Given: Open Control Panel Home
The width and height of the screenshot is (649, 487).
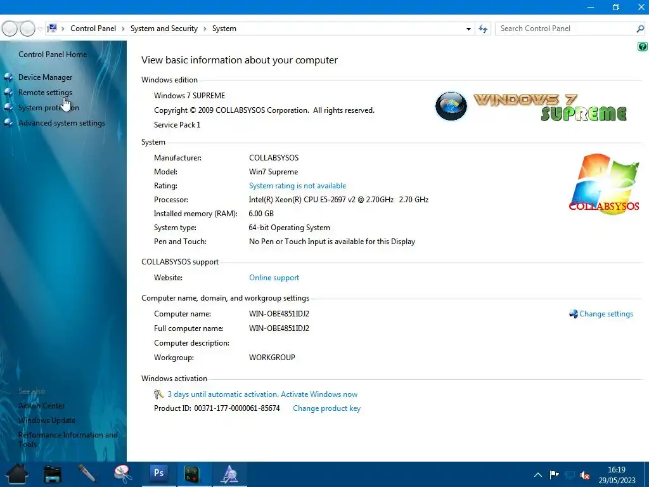Looking at the screenshot, I should pyautogui.click(x=53, y=55).
